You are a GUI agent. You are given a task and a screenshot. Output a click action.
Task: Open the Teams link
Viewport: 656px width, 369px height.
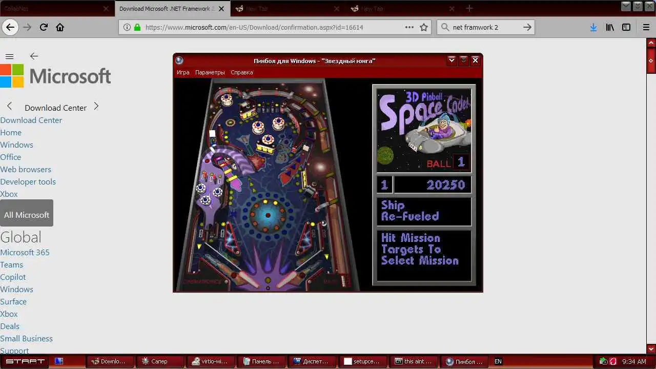tap(12, 264)
